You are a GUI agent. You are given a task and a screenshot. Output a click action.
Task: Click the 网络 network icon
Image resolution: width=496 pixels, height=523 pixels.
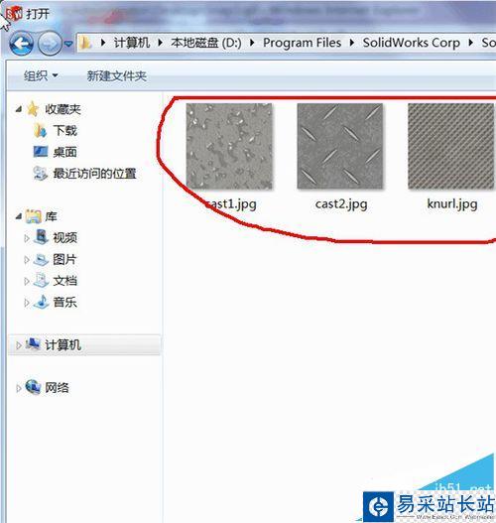click(x=33, y=387)
